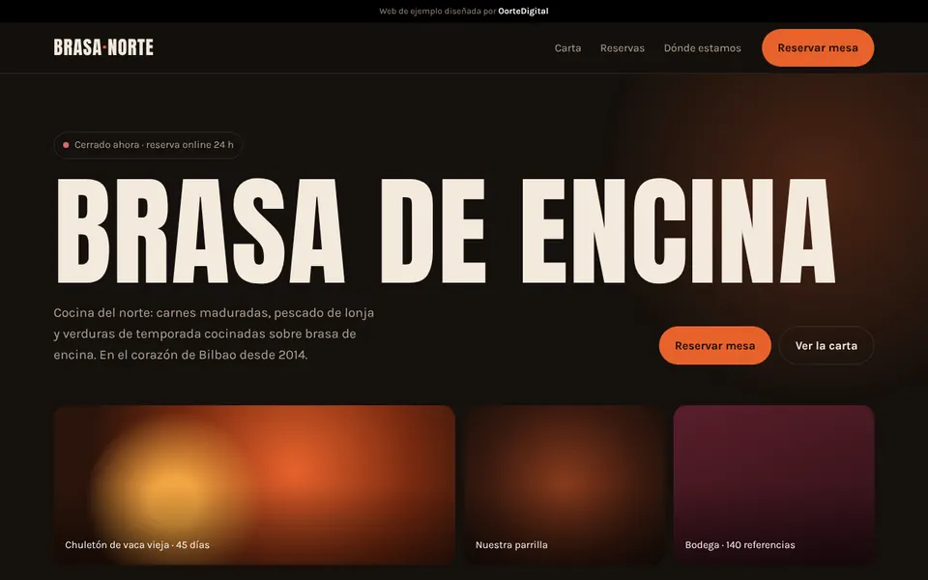Open the Reservas nav link
This screenshot has width=928, height=580.
(622, 48)
